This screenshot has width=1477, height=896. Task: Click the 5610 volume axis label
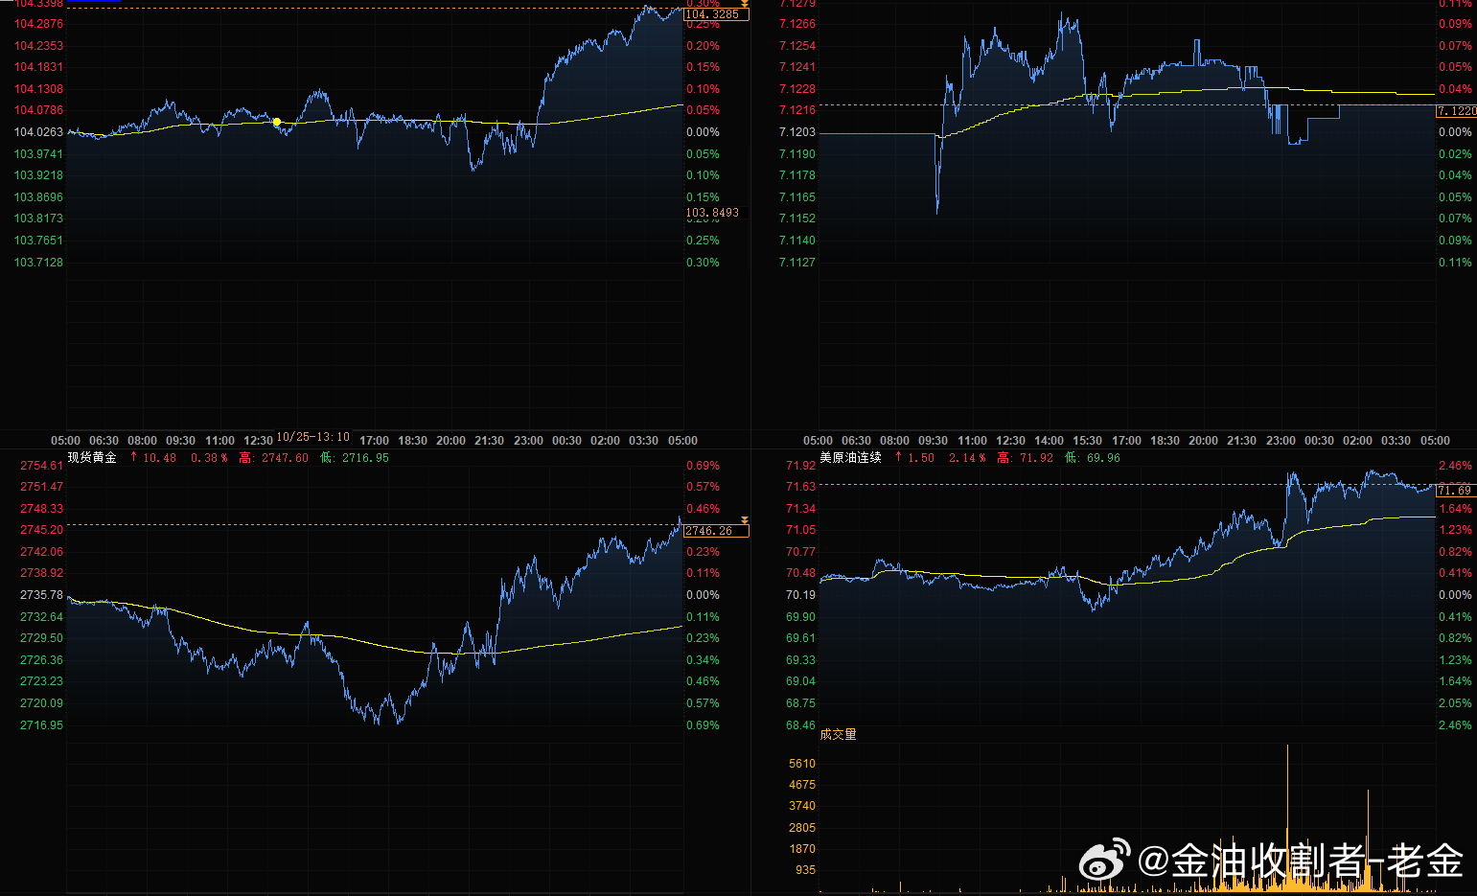coord(802,764)
